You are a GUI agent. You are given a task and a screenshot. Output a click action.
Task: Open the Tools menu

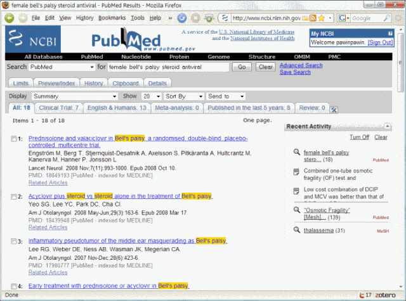[x=138, y=18]
